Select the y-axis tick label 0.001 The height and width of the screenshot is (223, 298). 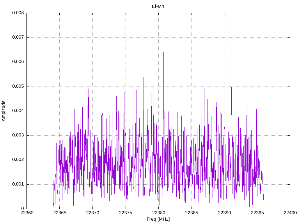[x=18, y=184]
